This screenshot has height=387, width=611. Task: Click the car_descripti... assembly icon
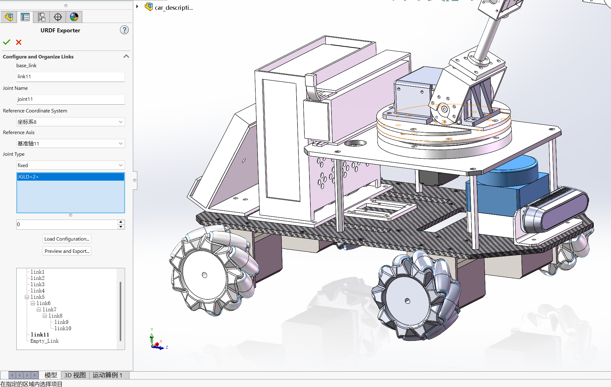(x=149, y=7)
